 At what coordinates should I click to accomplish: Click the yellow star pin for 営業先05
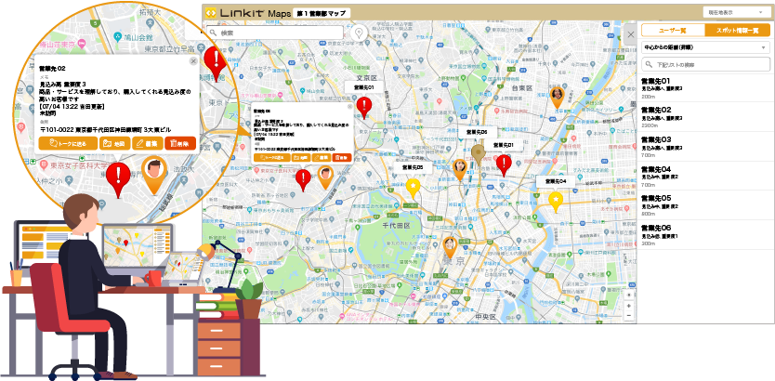[x=414, y=187]
